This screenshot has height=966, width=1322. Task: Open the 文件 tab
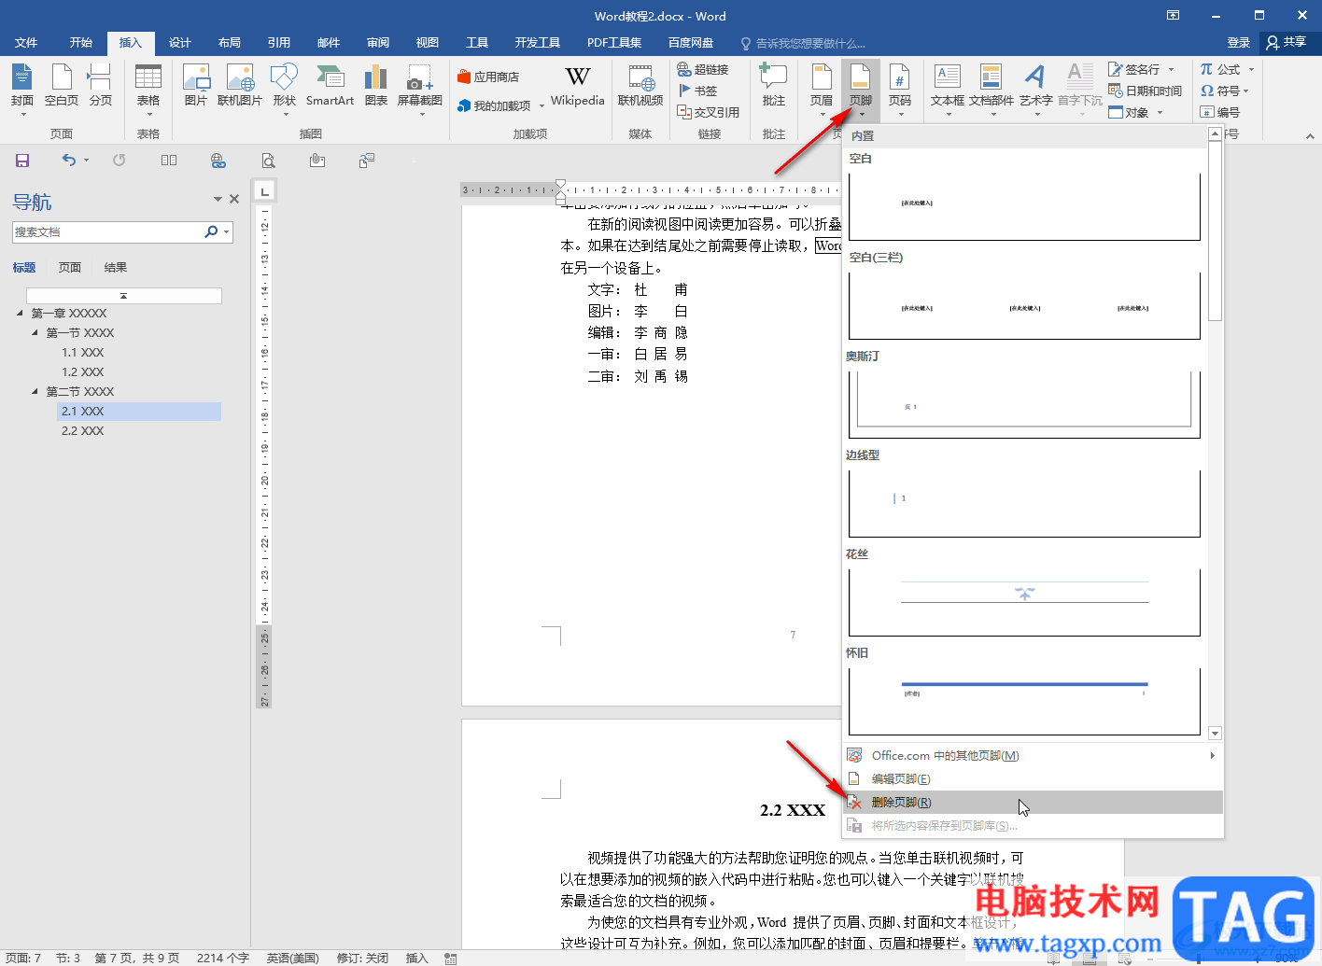26,43
